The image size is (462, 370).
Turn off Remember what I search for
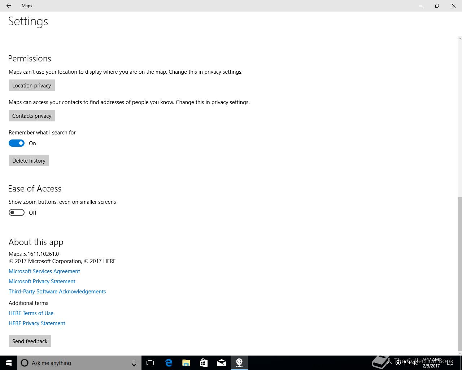tap(17, 143)
